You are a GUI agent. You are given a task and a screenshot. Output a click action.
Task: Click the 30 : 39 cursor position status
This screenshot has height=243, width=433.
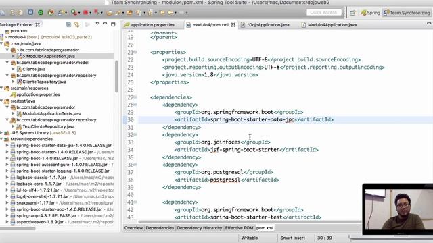click(325, 238)
